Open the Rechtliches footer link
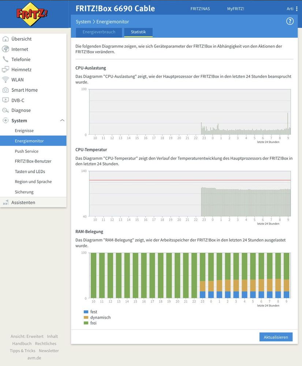Viewport: 302px width, 366px height. pyautogui.click(x=46, y=344)
